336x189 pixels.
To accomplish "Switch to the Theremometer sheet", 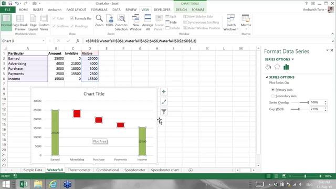I will click(x=79, y=170).
